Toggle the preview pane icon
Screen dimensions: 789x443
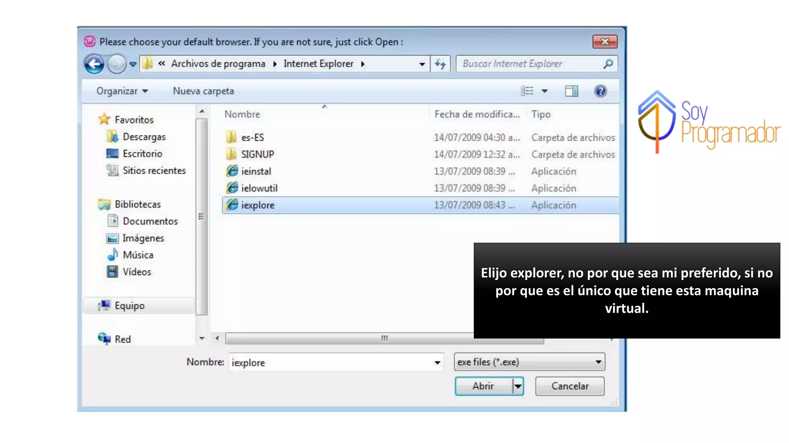pyautogui.click(x=571, y=91)
